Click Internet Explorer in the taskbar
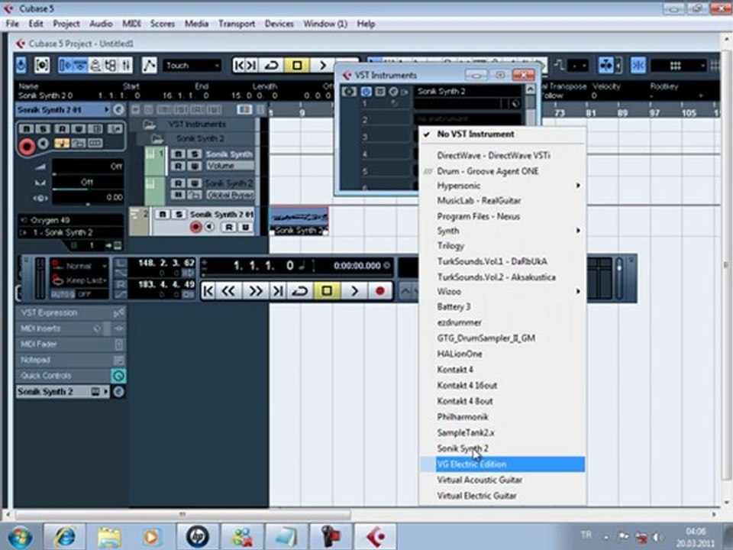Image resolution: width=733 pixels, height=550 pixels. 65,537
